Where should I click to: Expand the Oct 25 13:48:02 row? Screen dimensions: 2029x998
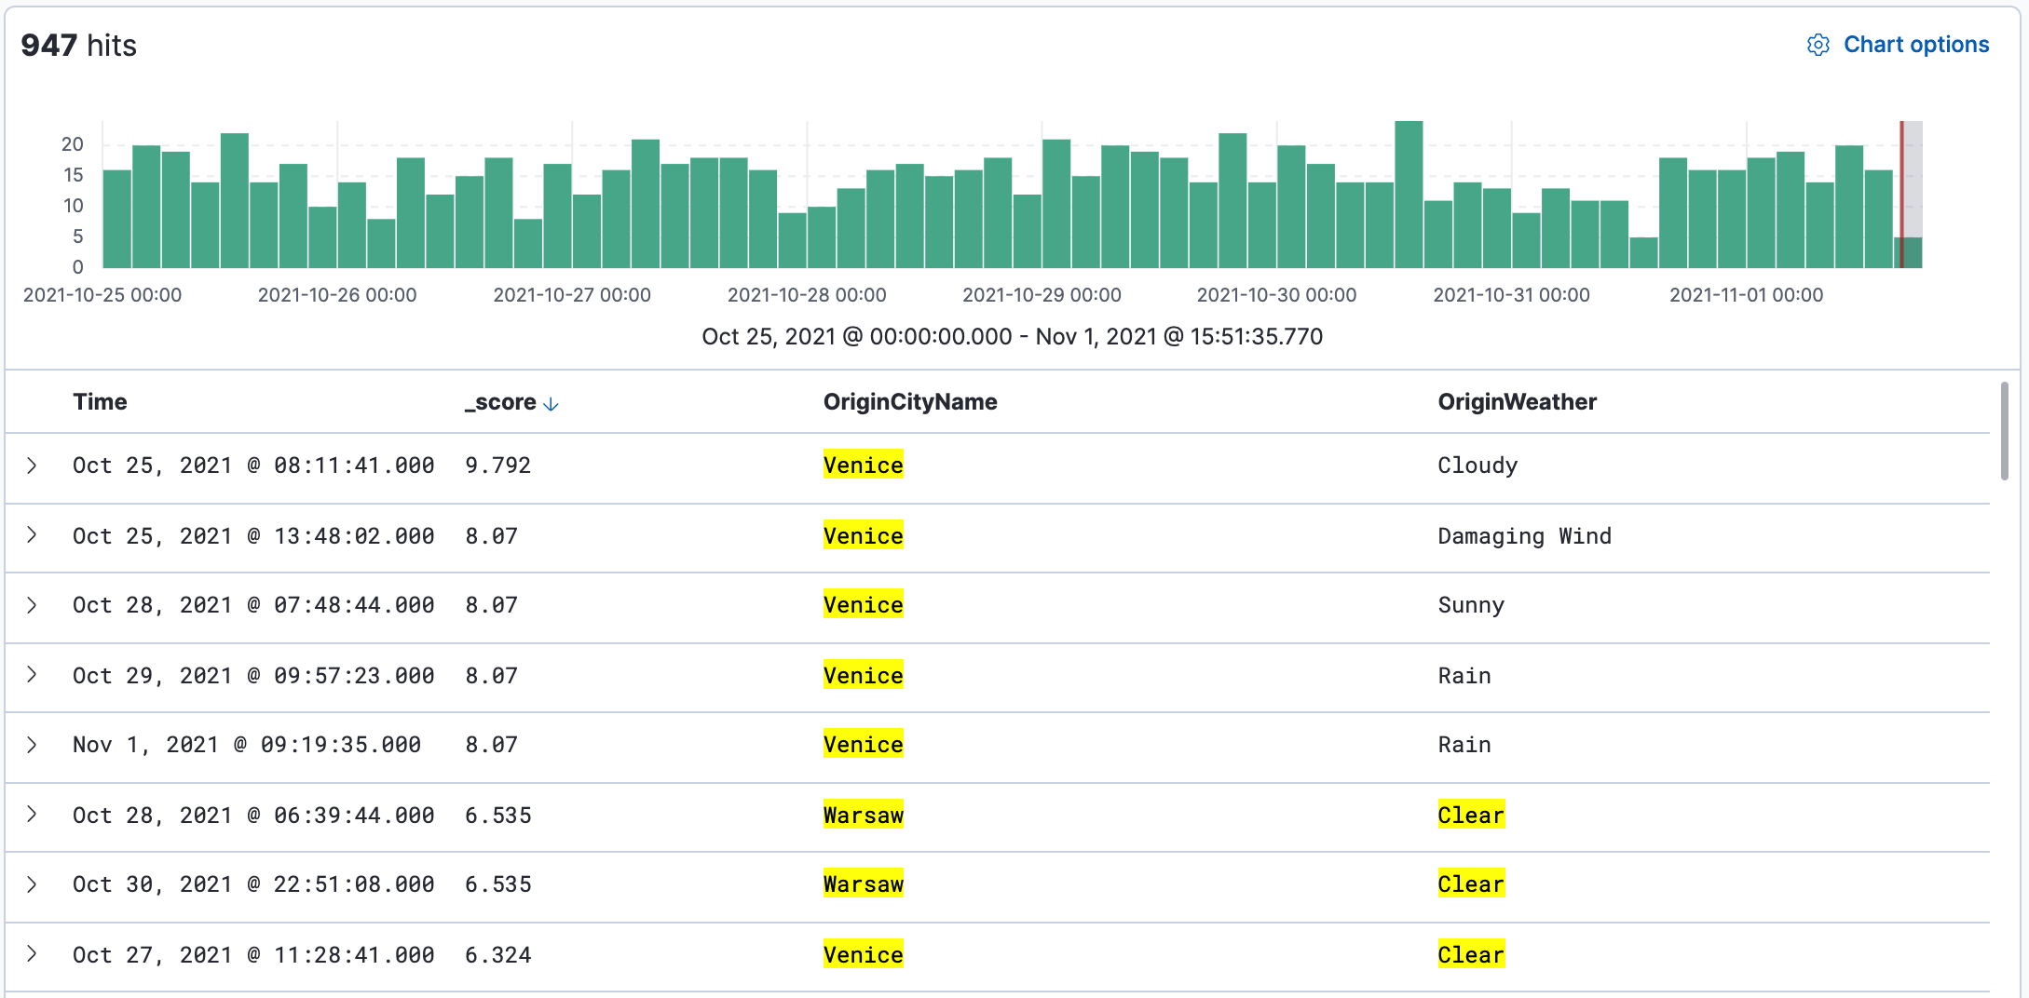click(33, 535)
